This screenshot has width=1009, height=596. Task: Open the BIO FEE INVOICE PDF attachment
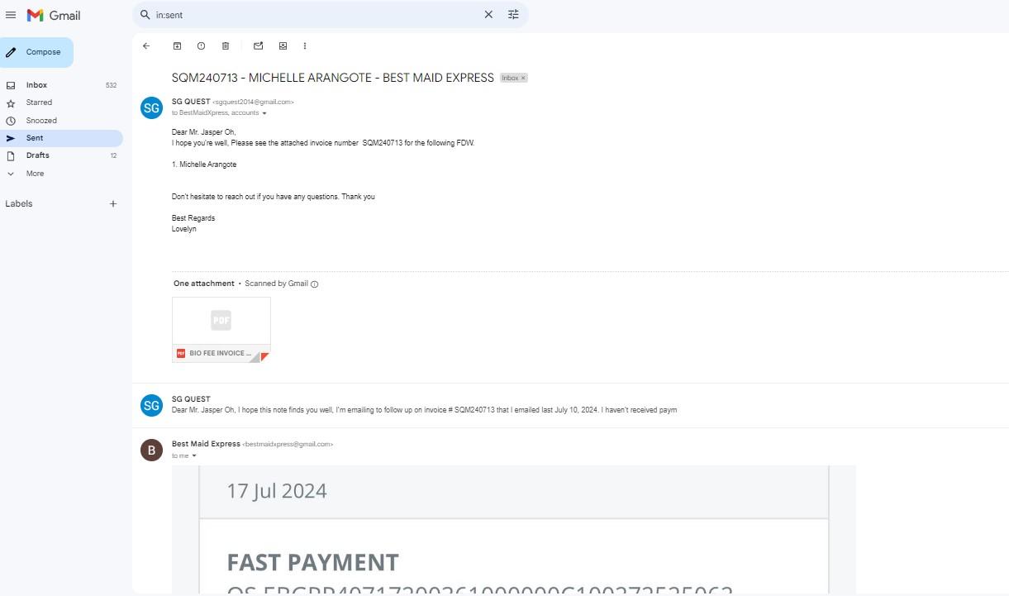pyautogui.click(x=221, y=330)
